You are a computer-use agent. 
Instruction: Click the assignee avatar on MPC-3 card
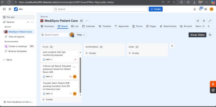coord(75,94)
